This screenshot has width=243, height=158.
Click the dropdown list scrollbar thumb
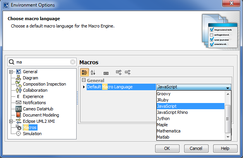pyautogui.click(x=228, y=119)
